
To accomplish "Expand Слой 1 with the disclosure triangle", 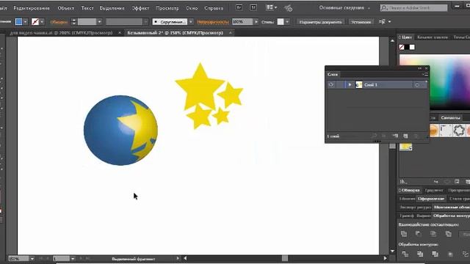I will (350, 85).
